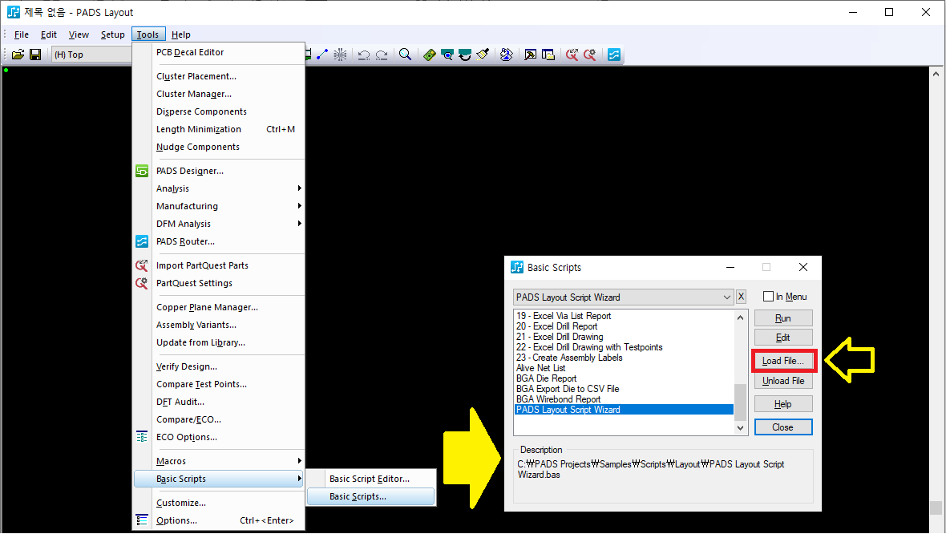
Task: Click the starburst BGA toolbar icon
Action: coord(340,55)
